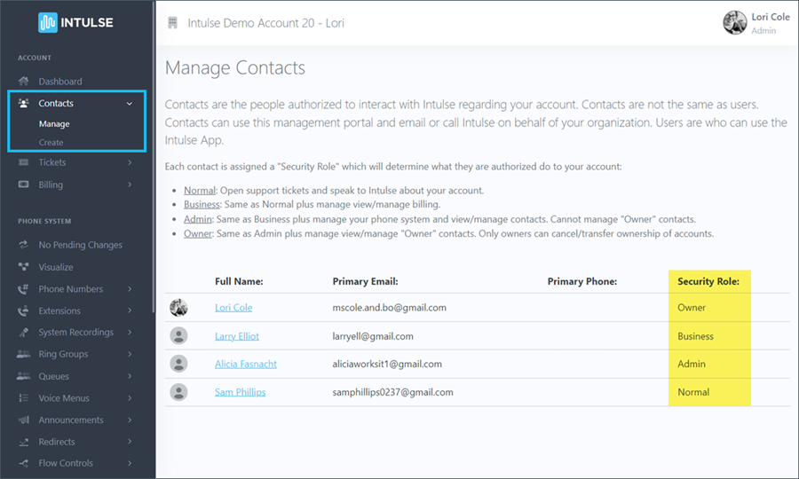Select Manage under Contacts
Screen dimensions: 799x479
click(54, 124)
